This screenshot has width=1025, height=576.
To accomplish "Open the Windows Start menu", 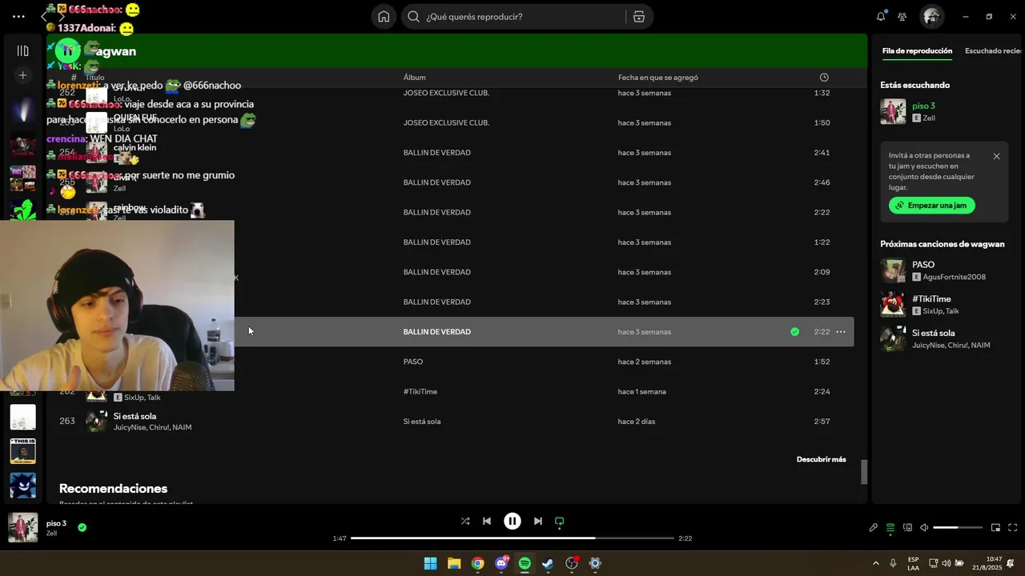I will (430, 563).
